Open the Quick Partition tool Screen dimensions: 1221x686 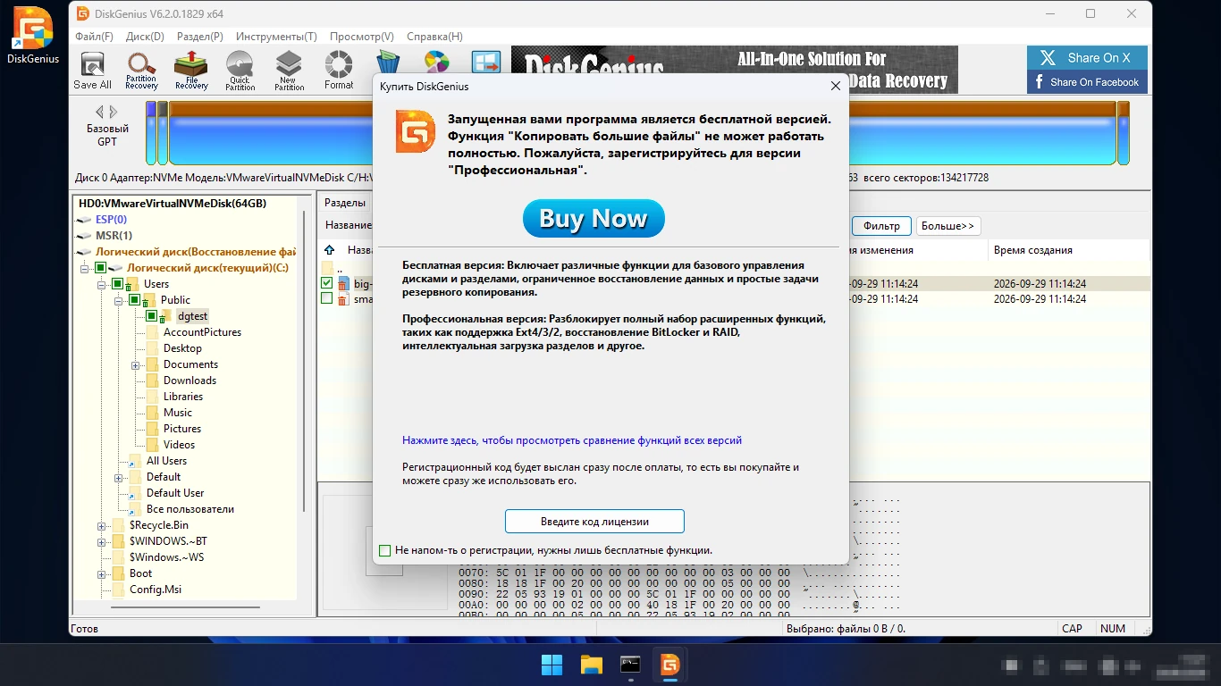pyautogui.click(x=240, y=71)
